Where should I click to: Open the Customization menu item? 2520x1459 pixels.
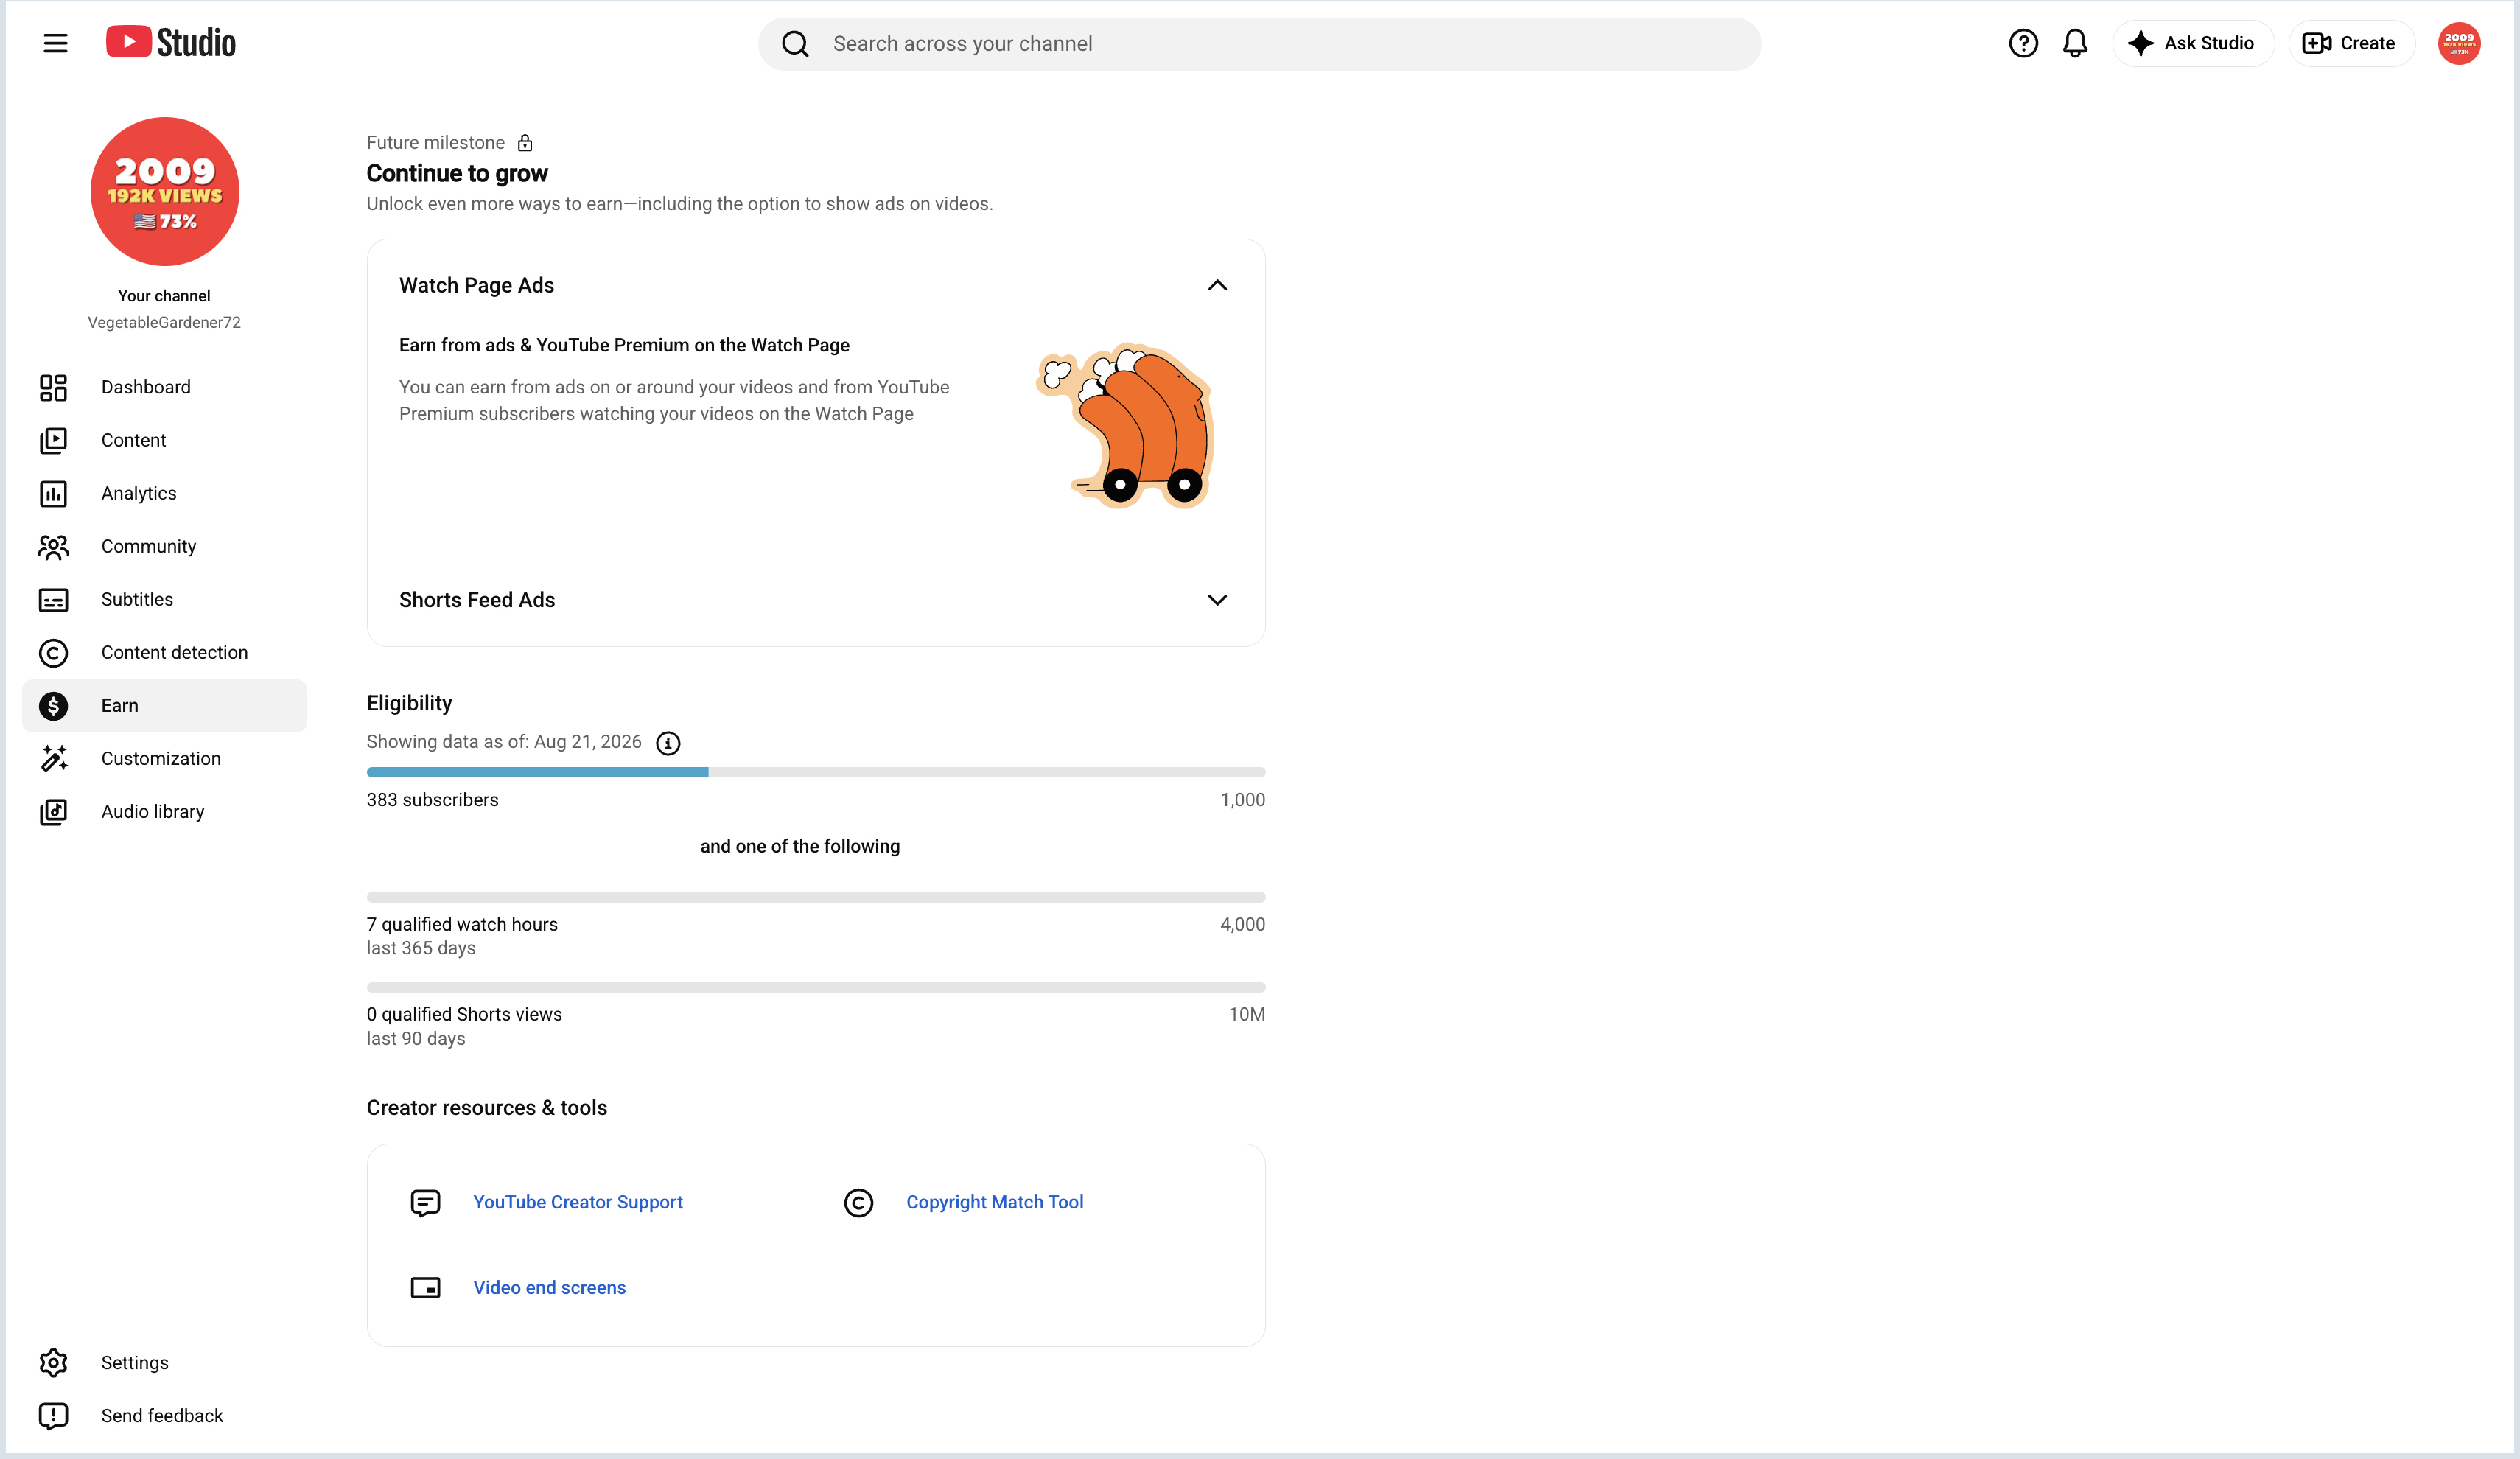coord(164,758)
